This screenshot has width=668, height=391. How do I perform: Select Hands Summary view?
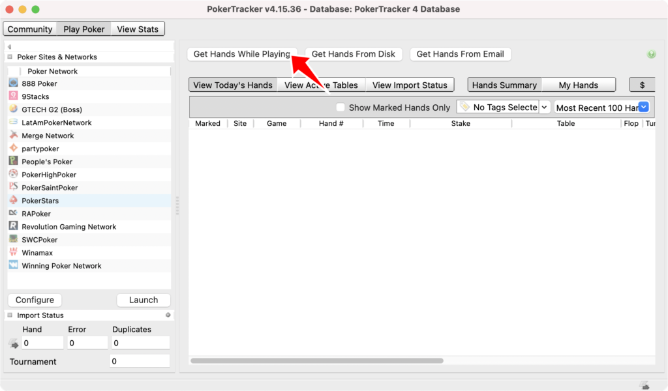(x=504, y=85)
